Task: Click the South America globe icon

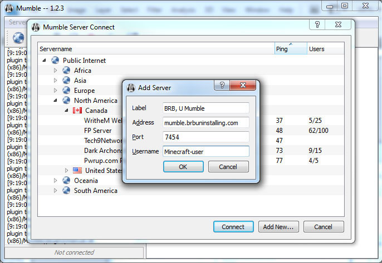Action: pos(66,190)
